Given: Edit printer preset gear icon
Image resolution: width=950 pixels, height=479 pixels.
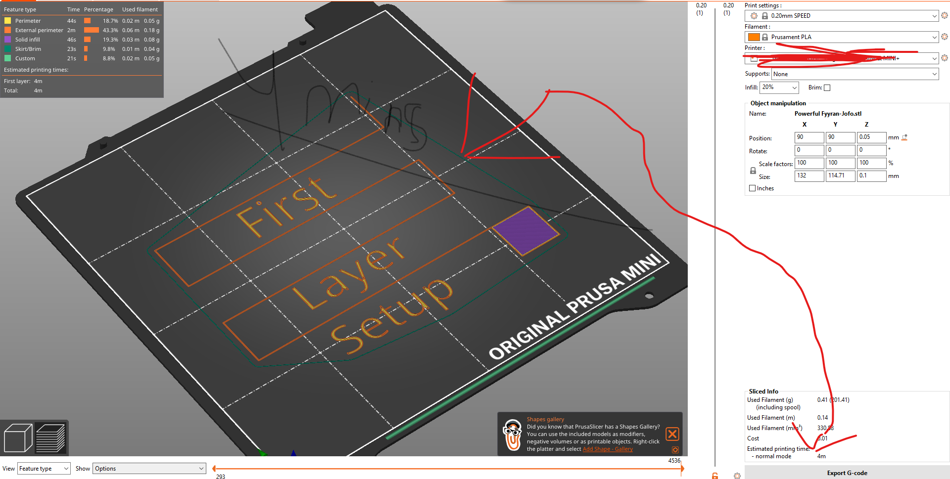Looking at the screenshot, I should (x=945, y=58).
